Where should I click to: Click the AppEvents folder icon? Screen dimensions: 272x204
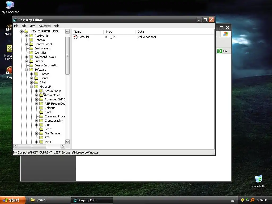click(31, 36)
